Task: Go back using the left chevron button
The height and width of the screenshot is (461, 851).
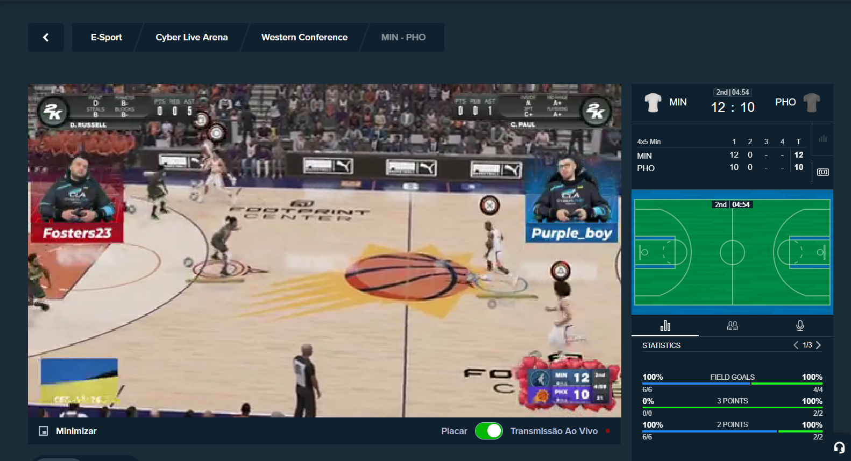Action: pyautogui.click(x=46, y=37)
